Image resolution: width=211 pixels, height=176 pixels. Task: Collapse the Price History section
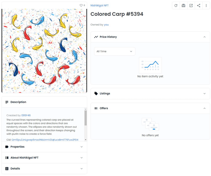pos(205,37)
